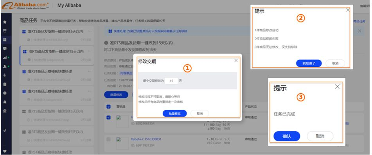Click the My Alibaba header title
This screenshot has width=372, height=155.
tap(69, 5)
